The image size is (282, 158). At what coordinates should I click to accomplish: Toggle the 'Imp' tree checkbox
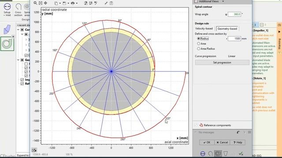pyautogui.click(x=22, y=79)
